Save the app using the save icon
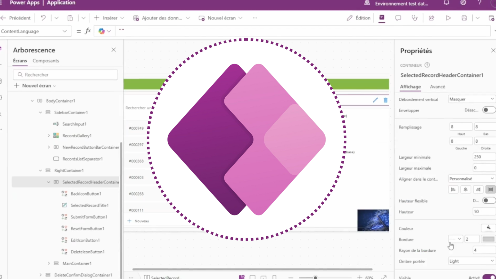496x279 pixels. [464, 18]
